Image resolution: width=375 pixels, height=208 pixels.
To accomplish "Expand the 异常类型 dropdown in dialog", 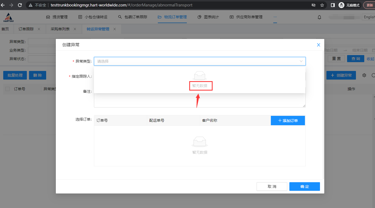I will 199,61.
